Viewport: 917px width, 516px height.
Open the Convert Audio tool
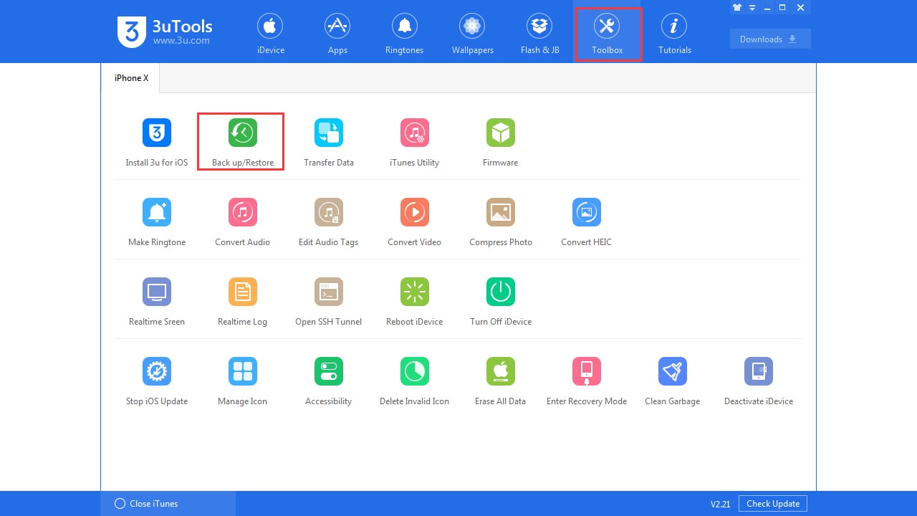[x=243, y=222]
